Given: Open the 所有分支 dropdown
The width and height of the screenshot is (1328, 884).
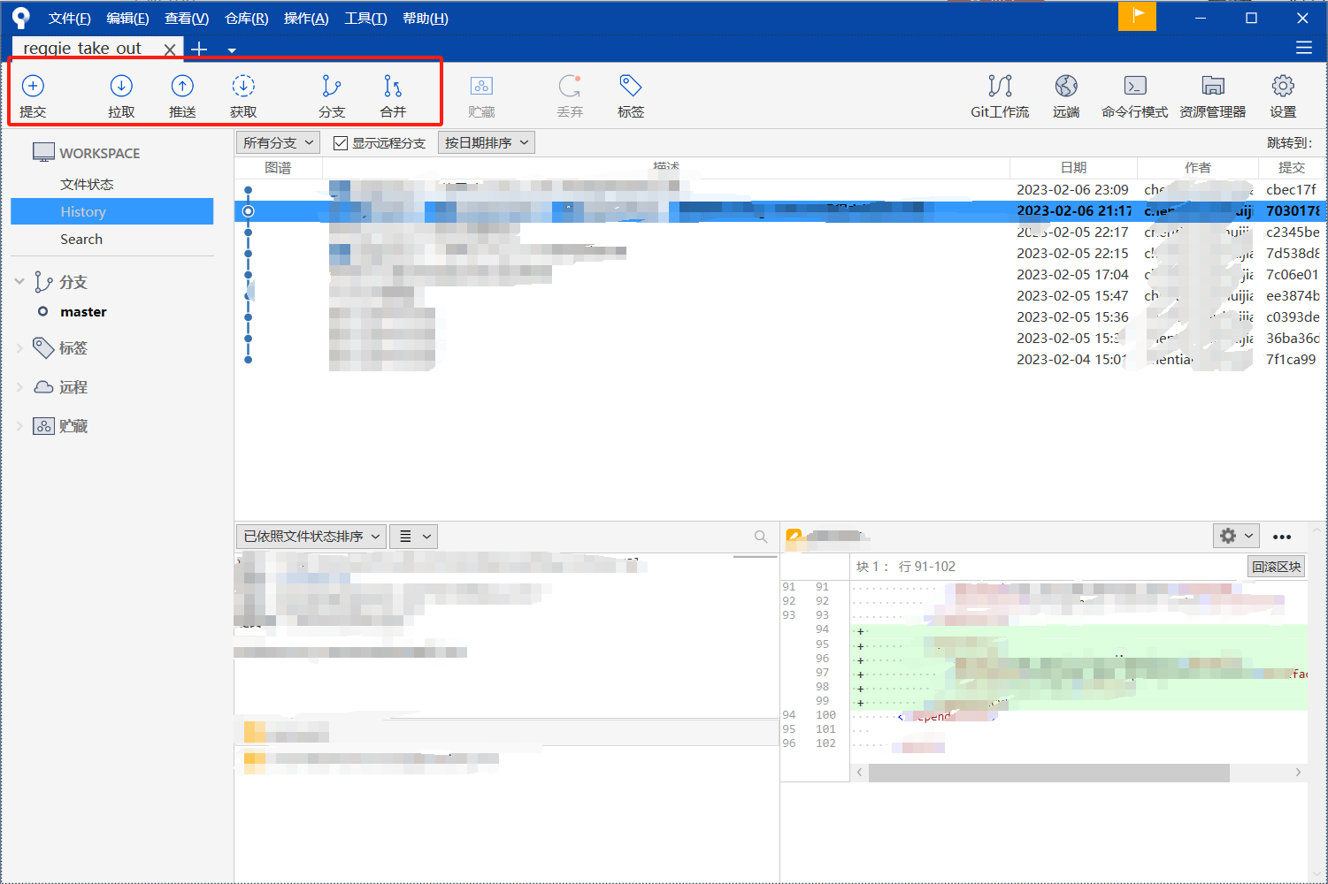Looking at the screenshot, I should click(x=278, y=142).
